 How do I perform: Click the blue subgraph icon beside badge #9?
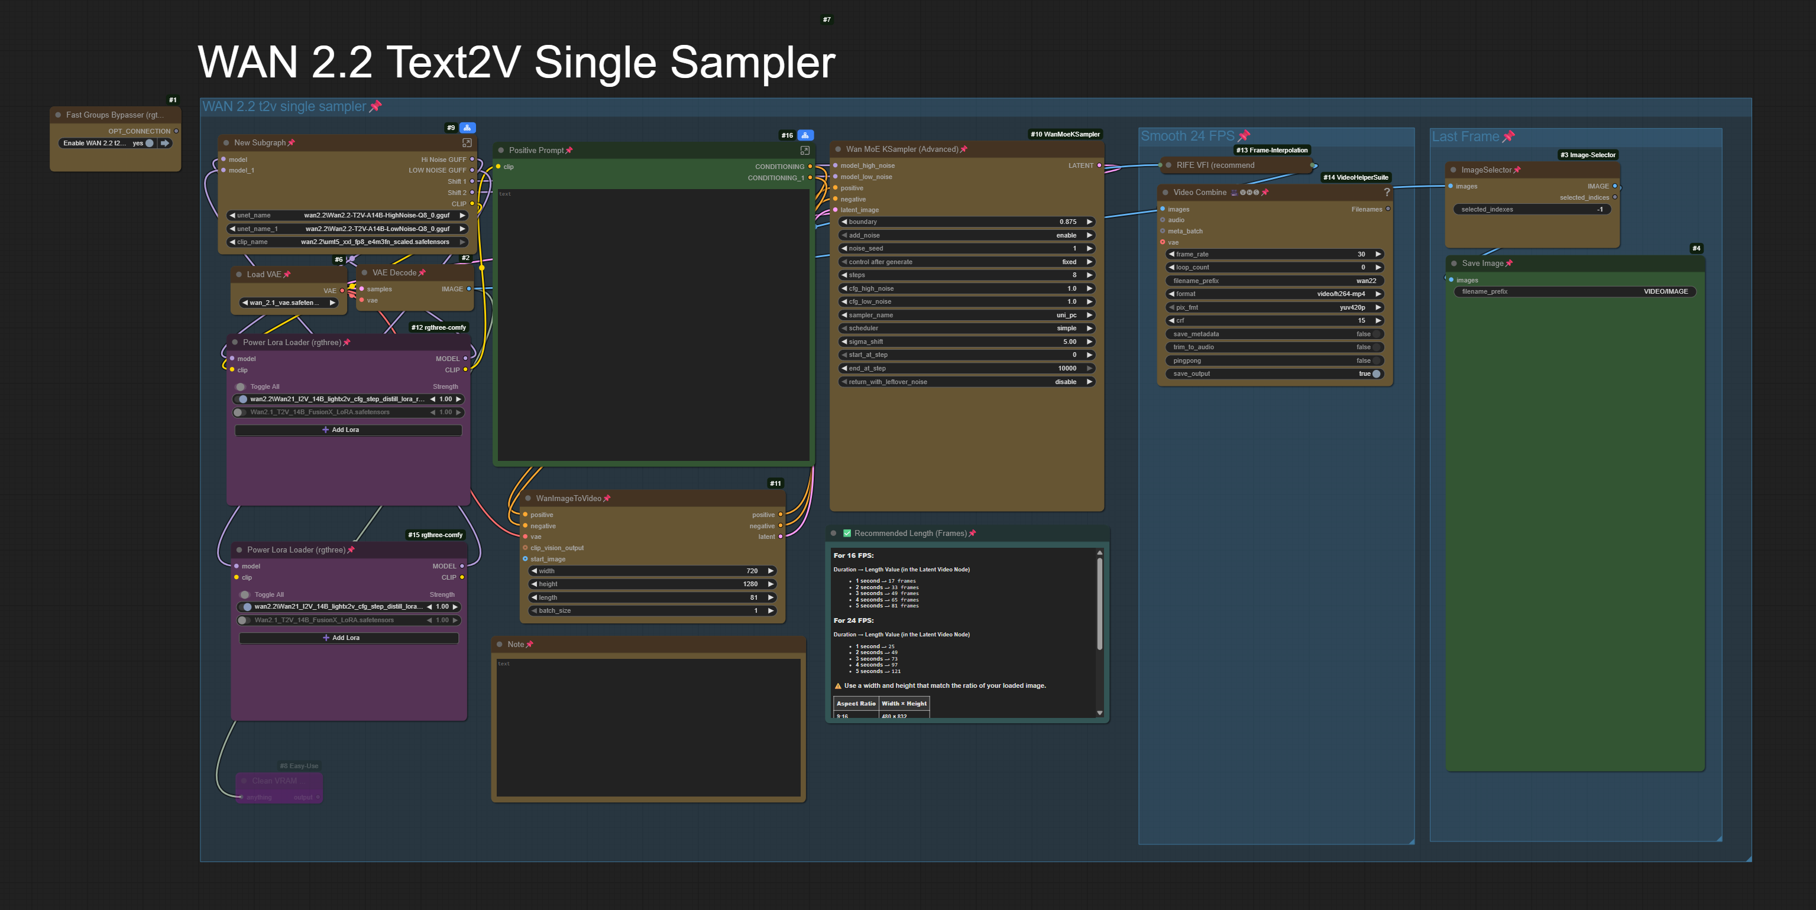point(467,128)
